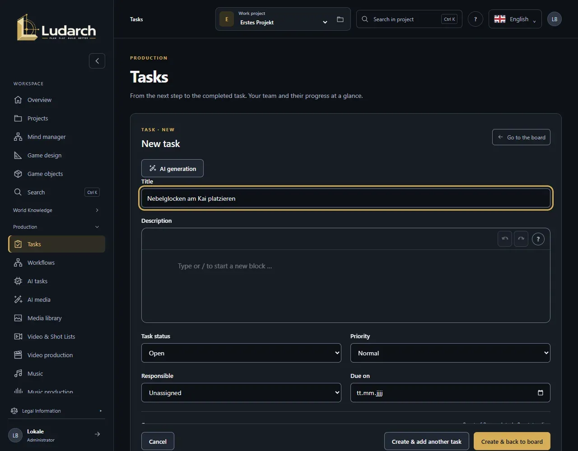Click the Search in project field

(x=409, y=19)
